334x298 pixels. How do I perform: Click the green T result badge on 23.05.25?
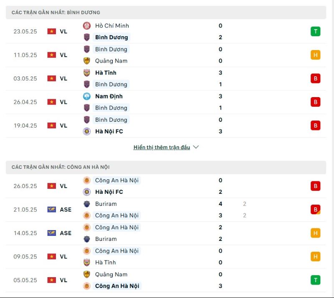(315, 31)
